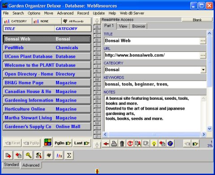Click the tools and paint bucket icon

click(39, 155)
